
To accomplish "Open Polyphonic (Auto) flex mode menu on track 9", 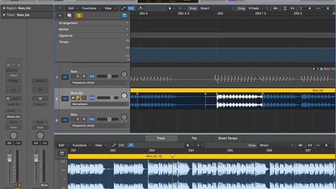I will point(99,125).
